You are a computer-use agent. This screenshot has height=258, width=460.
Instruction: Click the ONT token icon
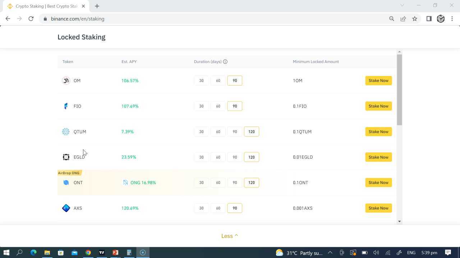click(x=66, y=183)
